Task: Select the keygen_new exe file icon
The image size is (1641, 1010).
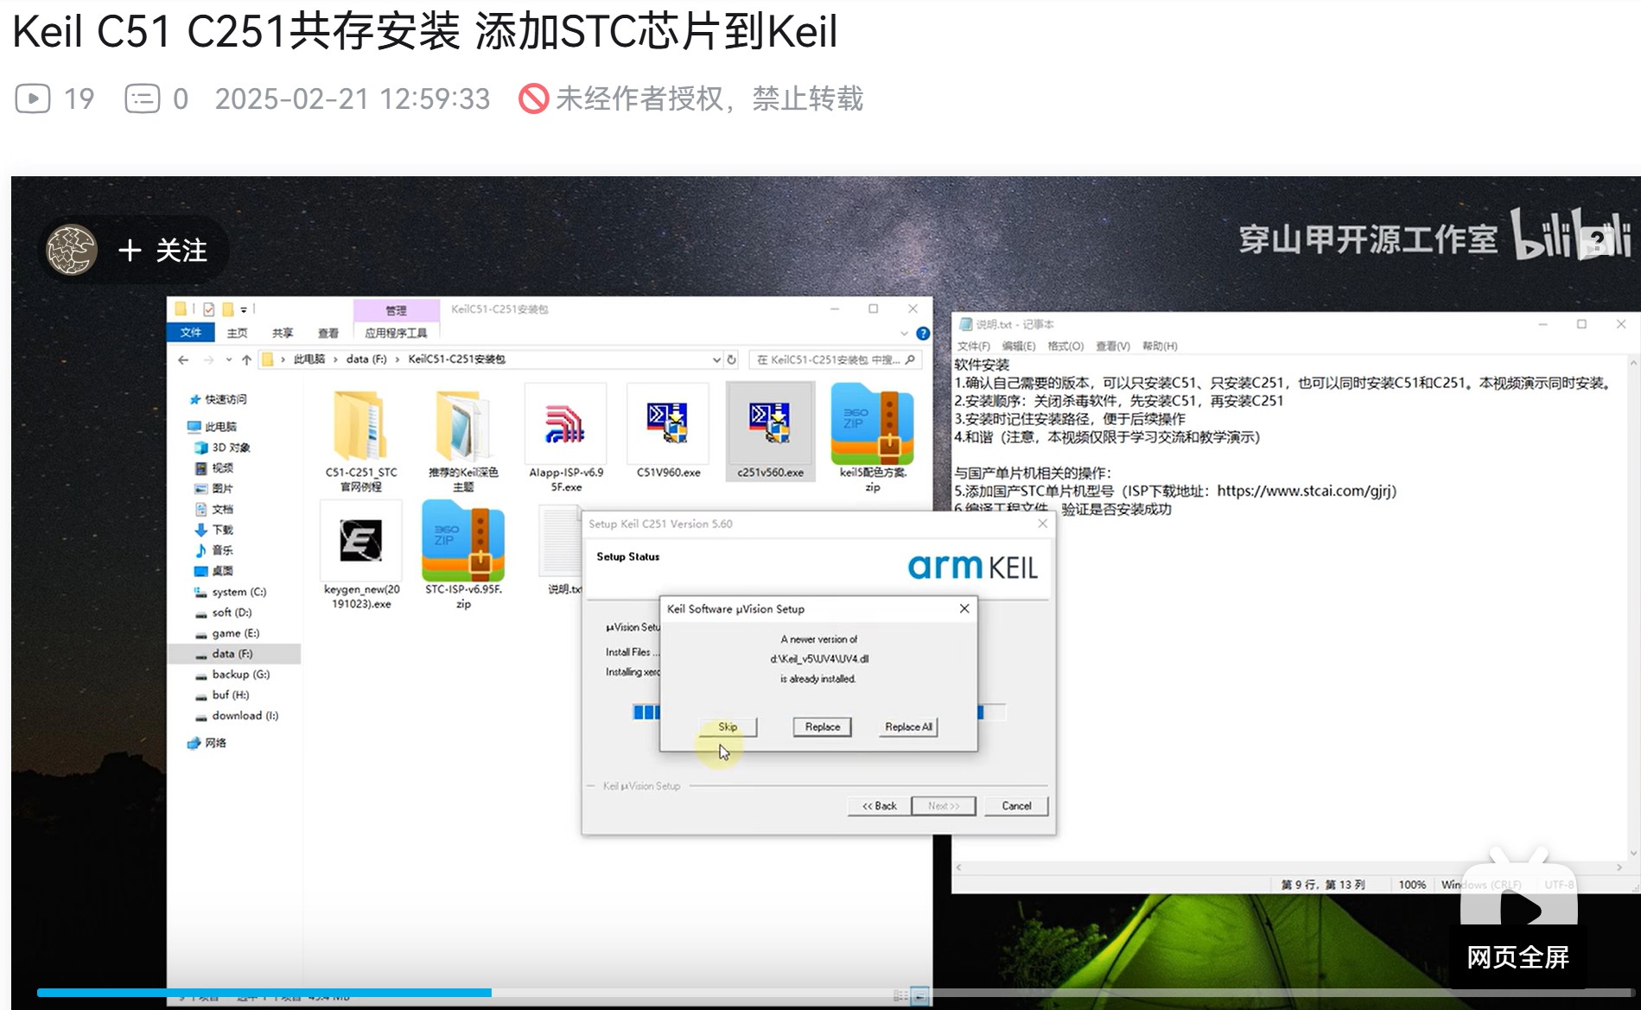Action: click(360, 542)
